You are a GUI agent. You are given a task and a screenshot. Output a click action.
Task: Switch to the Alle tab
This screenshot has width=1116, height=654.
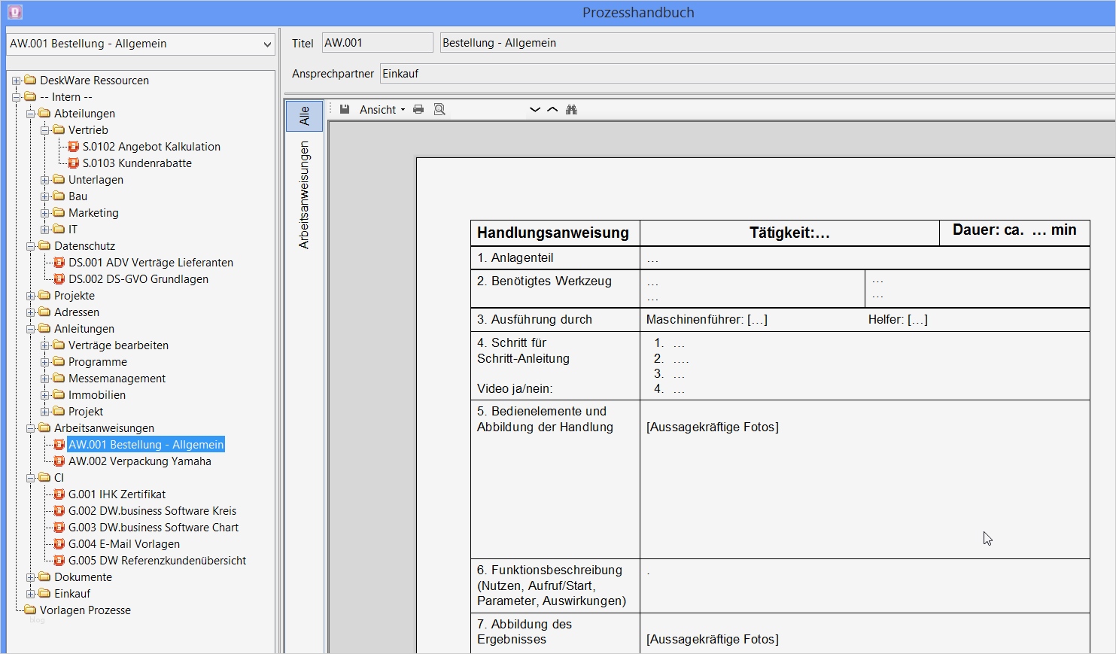[x=304, y=115]
